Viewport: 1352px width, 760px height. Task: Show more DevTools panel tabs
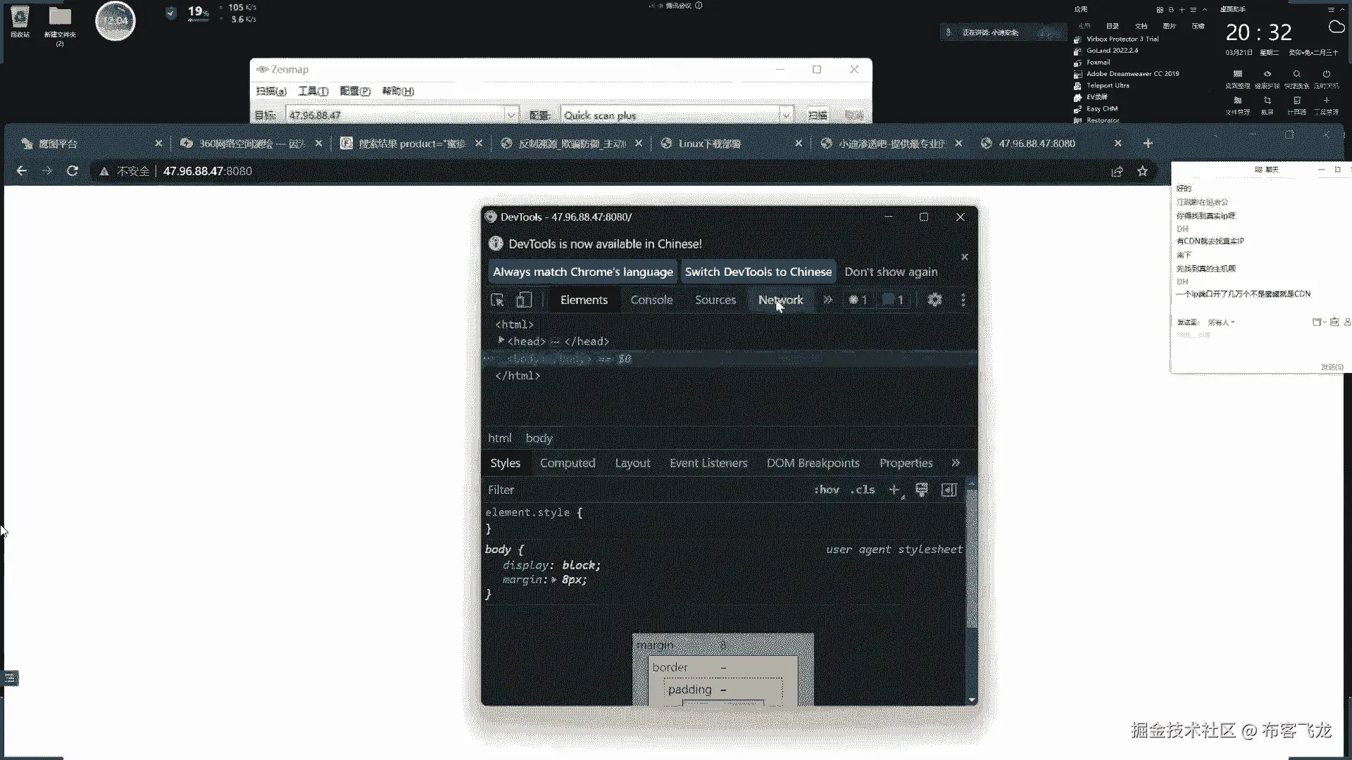[827, 300]
